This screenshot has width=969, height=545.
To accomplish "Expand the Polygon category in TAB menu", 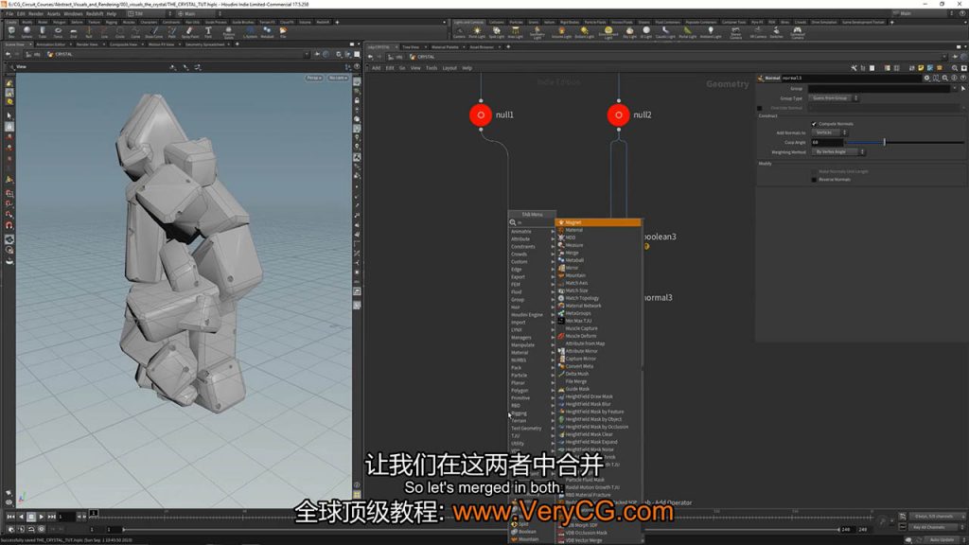I will click(532, 390).
